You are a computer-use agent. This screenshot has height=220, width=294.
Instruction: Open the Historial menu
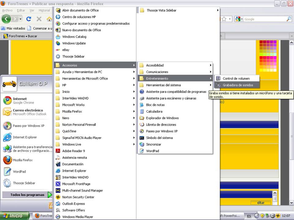click(x=44, y=10)
